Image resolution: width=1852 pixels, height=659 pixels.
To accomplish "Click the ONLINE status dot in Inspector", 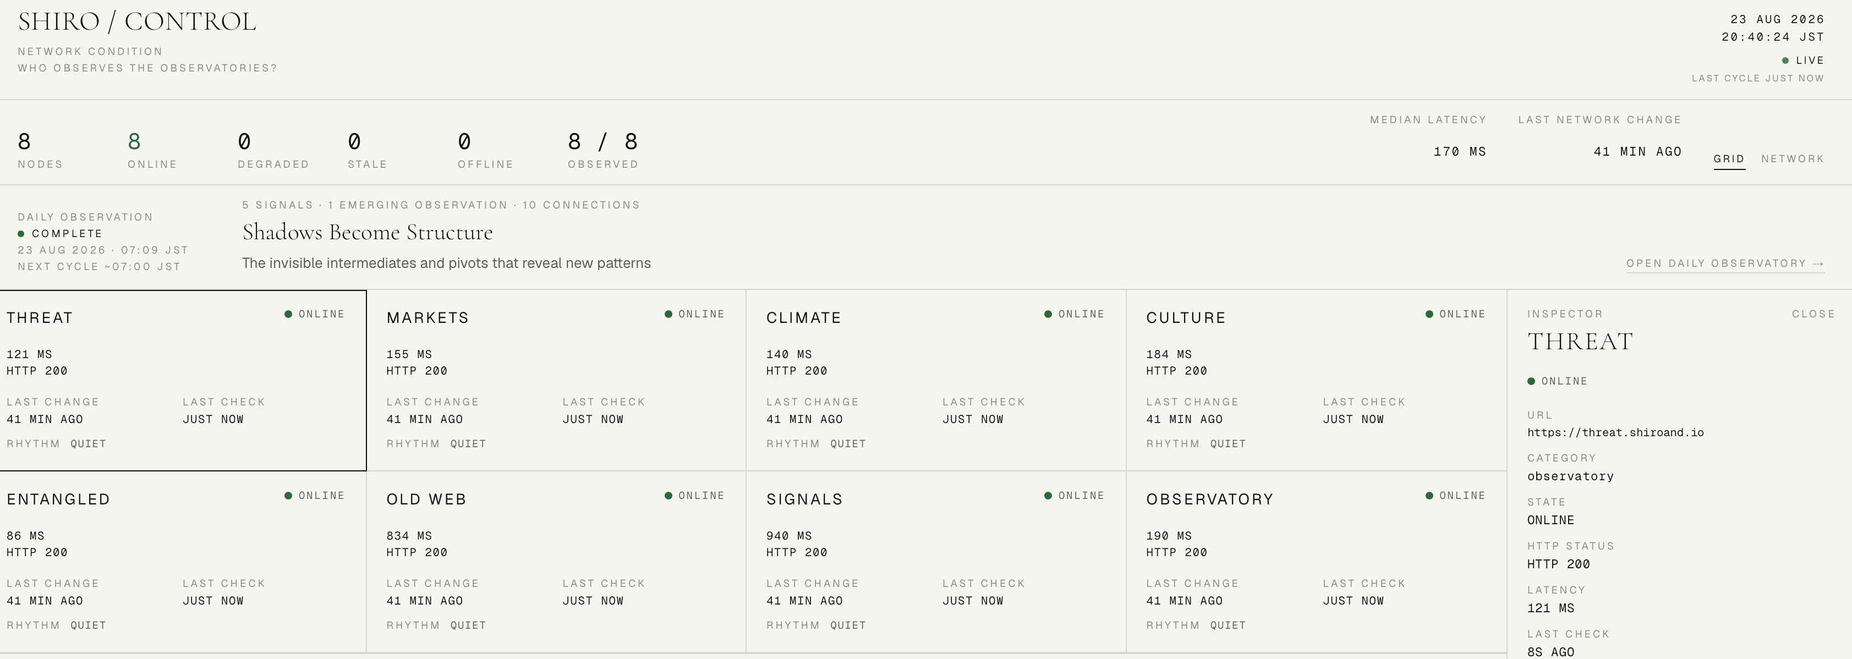I will tap(1531, 381).
